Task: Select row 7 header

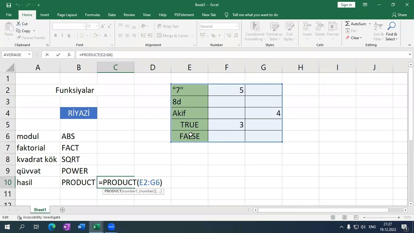Action: point(7,148)
